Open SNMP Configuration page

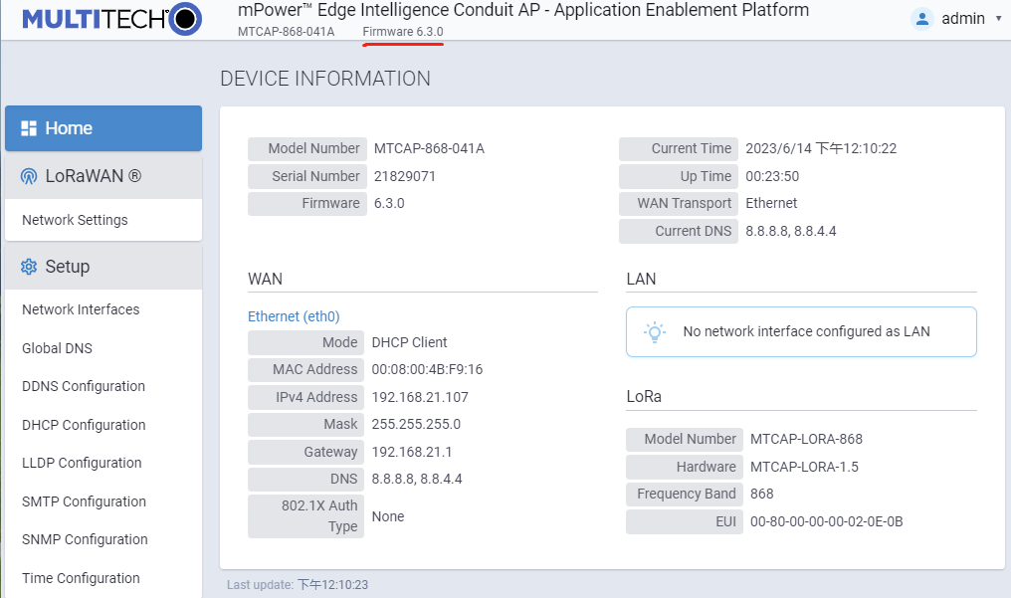85,539
